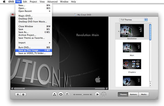Click the document icon beside My Great DVD
The width and height of the screenshot is (164, 106).
tap(75, 15)
